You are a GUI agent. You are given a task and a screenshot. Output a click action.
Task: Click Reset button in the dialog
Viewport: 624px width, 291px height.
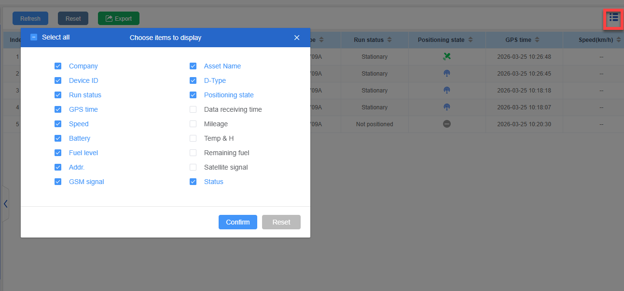point(281,222)
